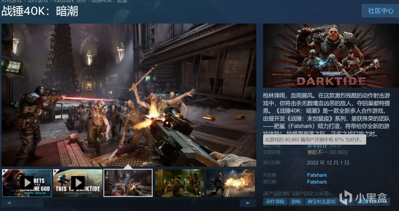Select the fiery explosion screenshot thumbnail
399x211 pixels.
pos(231,183)
